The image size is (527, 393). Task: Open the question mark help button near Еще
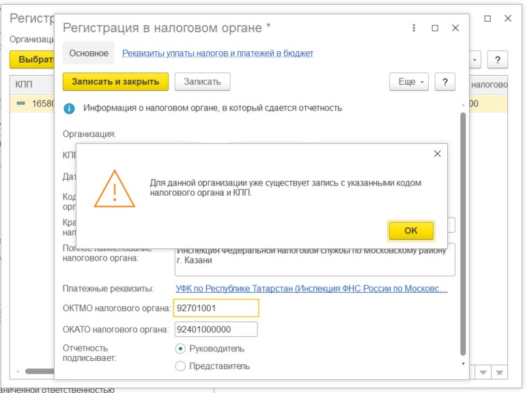445,82
